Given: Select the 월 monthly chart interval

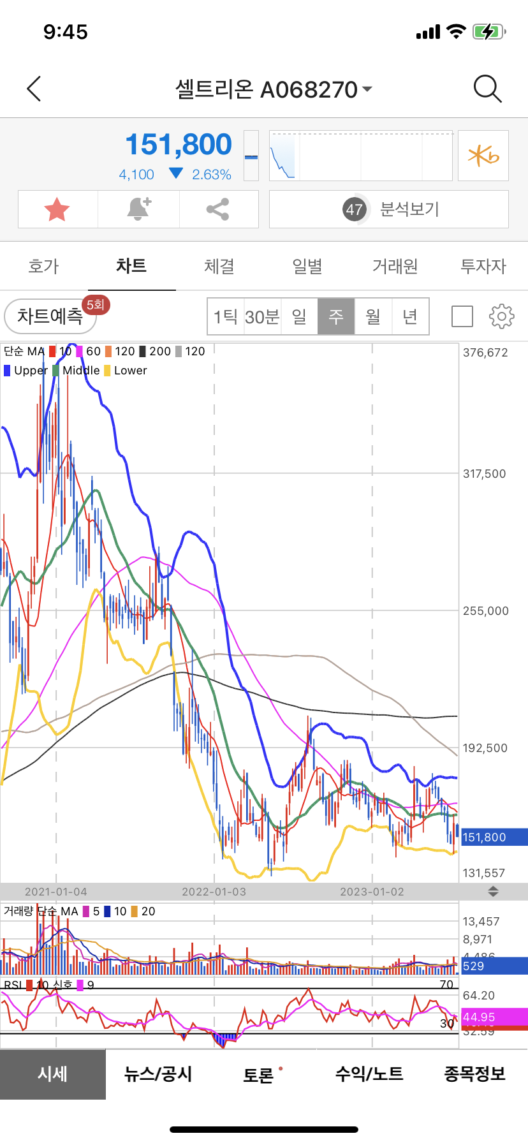Looking at the screenshot, I should pyautogui.click(x=373, y=316).
